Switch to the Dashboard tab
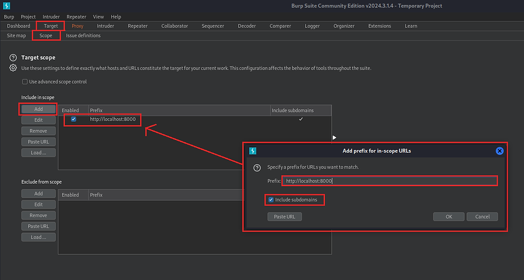524x280 pixels. tap(18, 26)
